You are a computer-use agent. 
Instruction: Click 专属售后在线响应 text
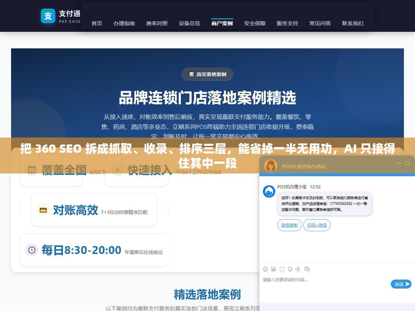tap(144, 252)
